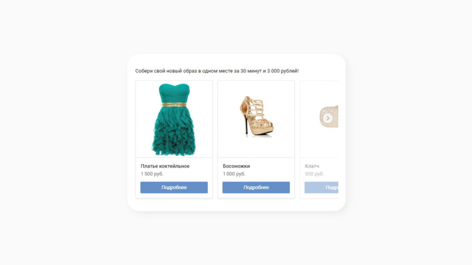Select the 1 500 руб. price label
This screenshot has width=472, height=265.
[x=152, y=174]
